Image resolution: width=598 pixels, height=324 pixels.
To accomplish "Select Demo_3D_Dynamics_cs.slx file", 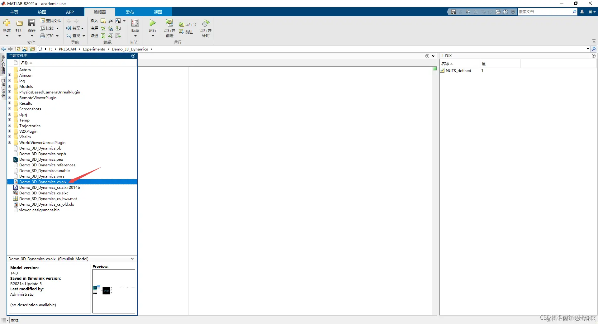I will (x=72, y=182).
